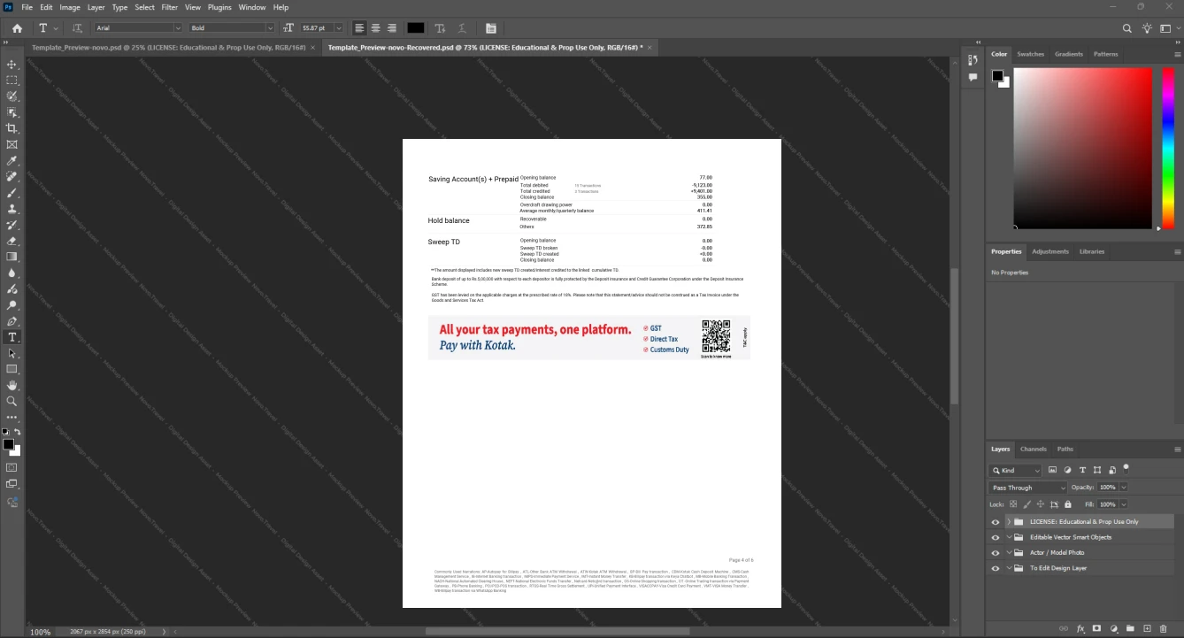The width and height of the screenshot is (1184, 638).
Task: Select the Horizontal Type tool in toolbar
Action: [x=12, y=337]
